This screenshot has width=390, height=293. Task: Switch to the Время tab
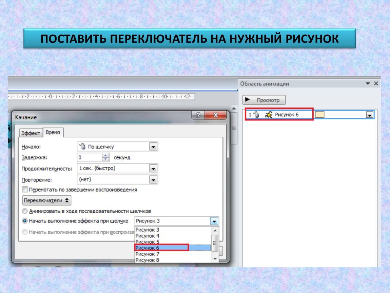53,133
